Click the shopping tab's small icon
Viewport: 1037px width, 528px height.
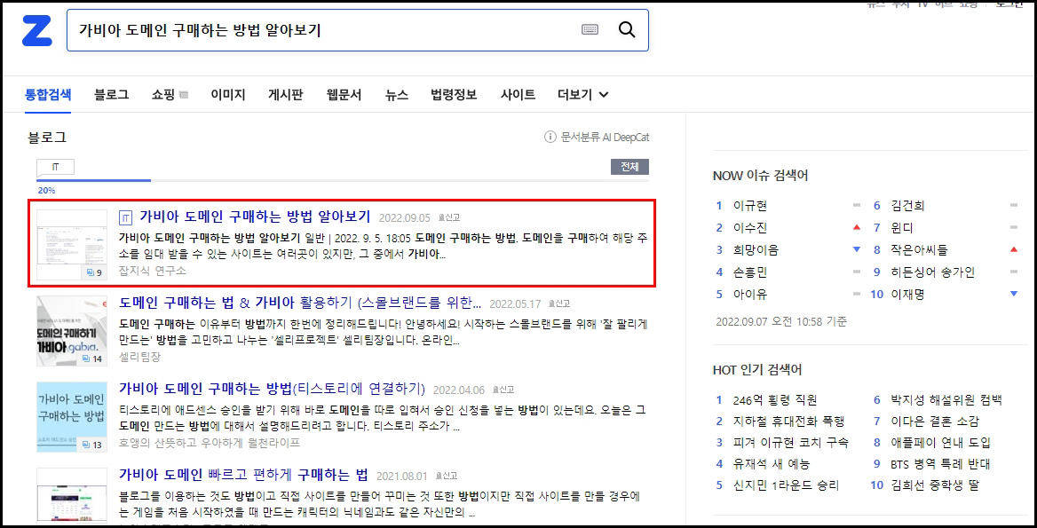pos(184,95)
